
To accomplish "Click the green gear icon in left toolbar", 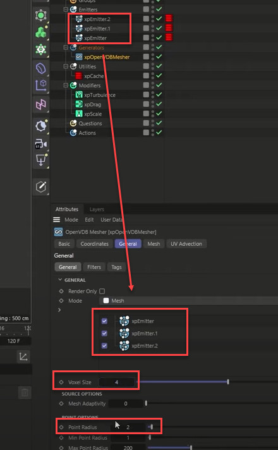I will pos(41,49).
